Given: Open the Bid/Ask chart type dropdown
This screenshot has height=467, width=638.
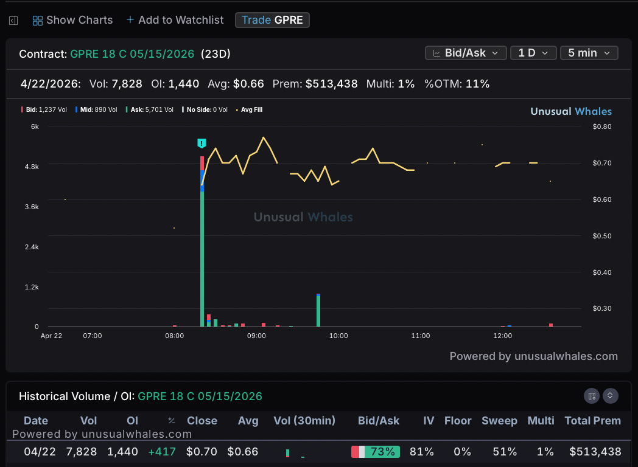Looking at the screenshot, I should 466,53.
